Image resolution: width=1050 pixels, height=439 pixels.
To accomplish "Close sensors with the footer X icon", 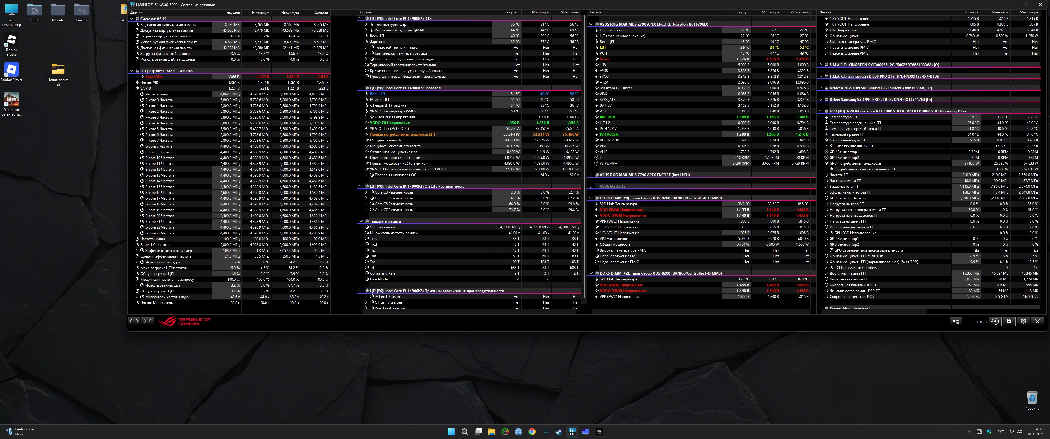I will pos(1037,321).
